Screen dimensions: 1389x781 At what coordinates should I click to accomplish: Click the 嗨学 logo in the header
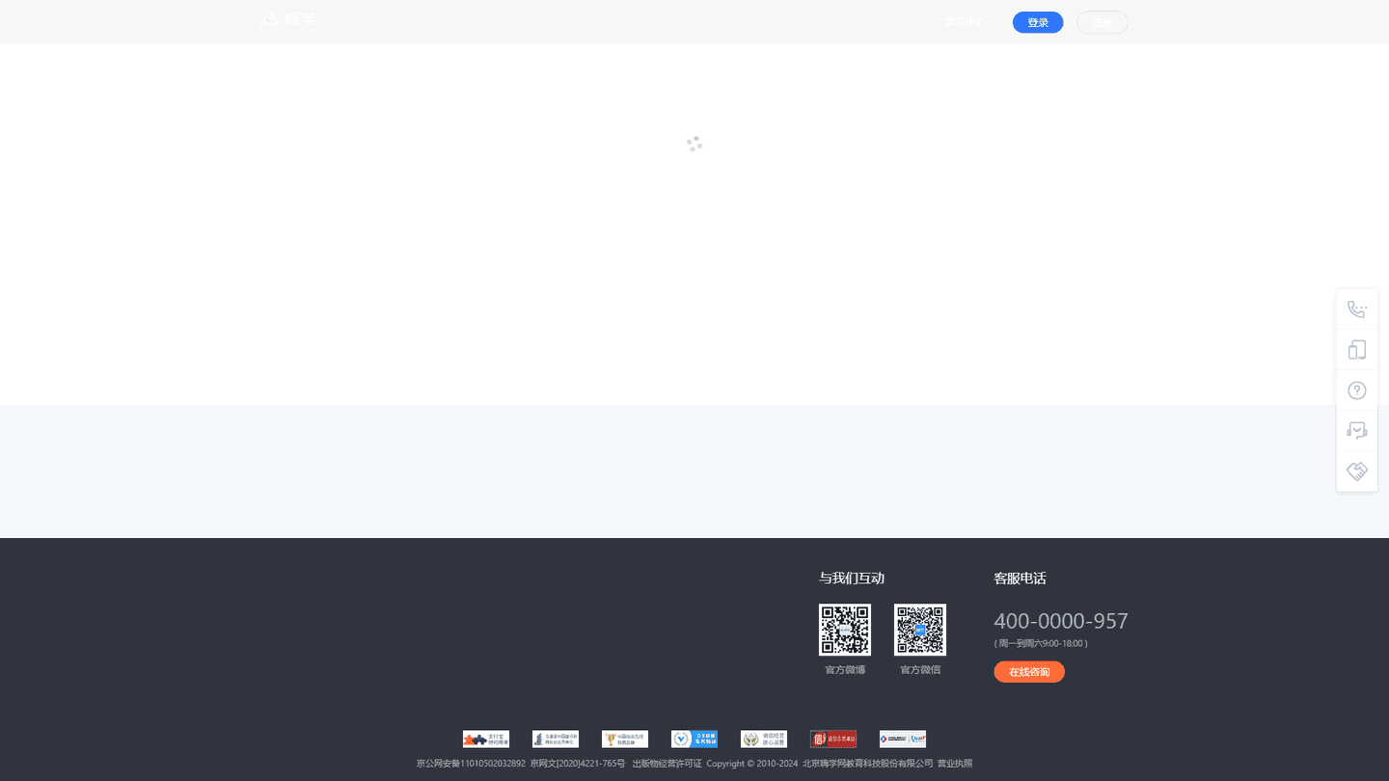pos(287,21)
